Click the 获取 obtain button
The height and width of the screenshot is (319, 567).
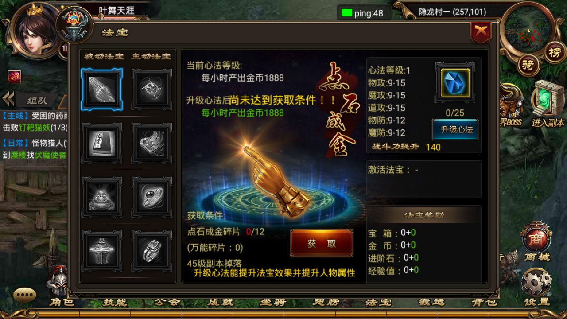pyautogui.click(x=322, y=243)
